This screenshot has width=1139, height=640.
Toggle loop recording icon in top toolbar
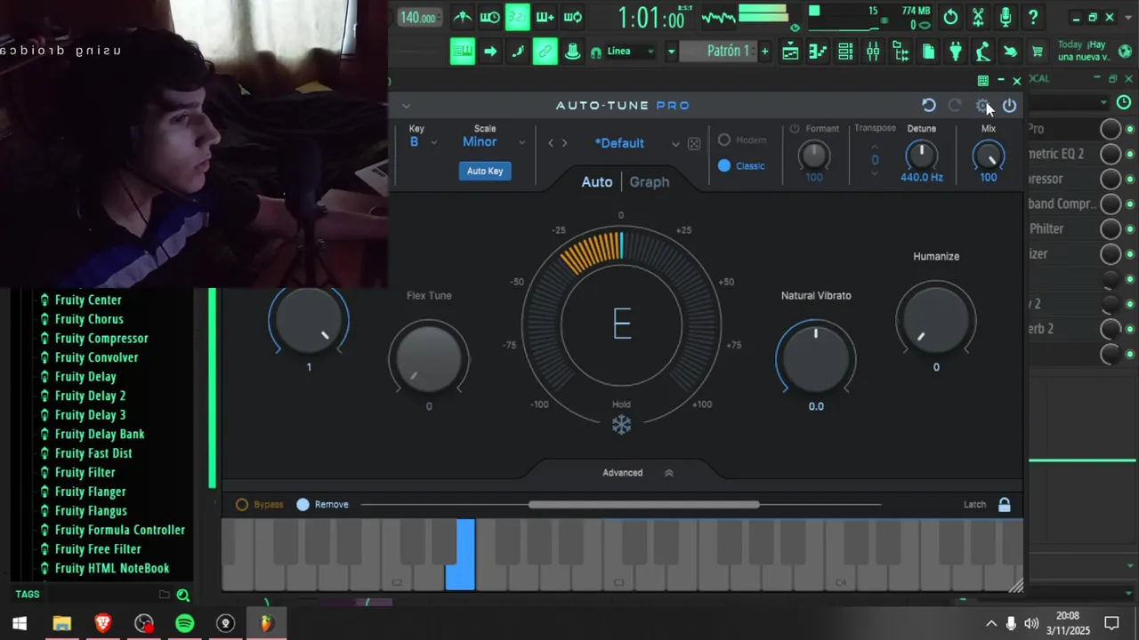point(572,17)
